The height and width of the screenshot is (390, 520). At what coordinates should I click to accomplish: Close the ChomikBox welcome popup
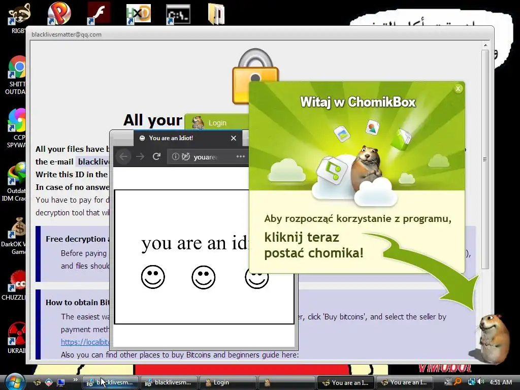[458, 88]
